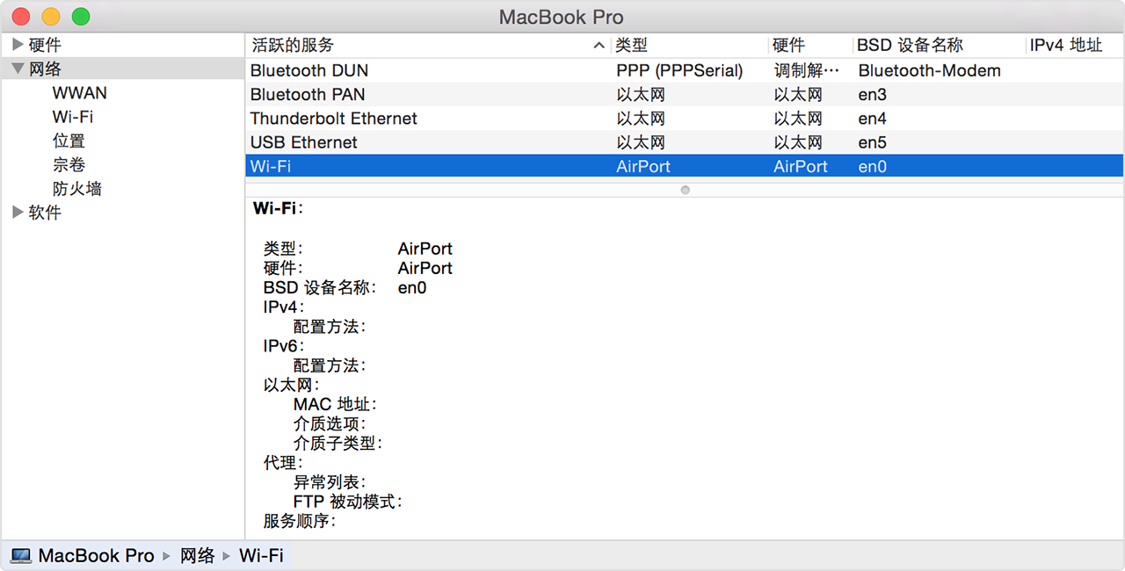Click the 服务顺序 label in details
Screen dimensions: 1125x571
coord(299,521)
